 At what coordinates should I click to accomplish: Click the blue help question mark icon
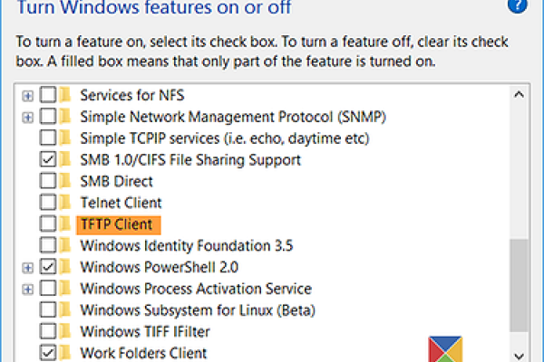pyautogui.click(x=520, y=5)
